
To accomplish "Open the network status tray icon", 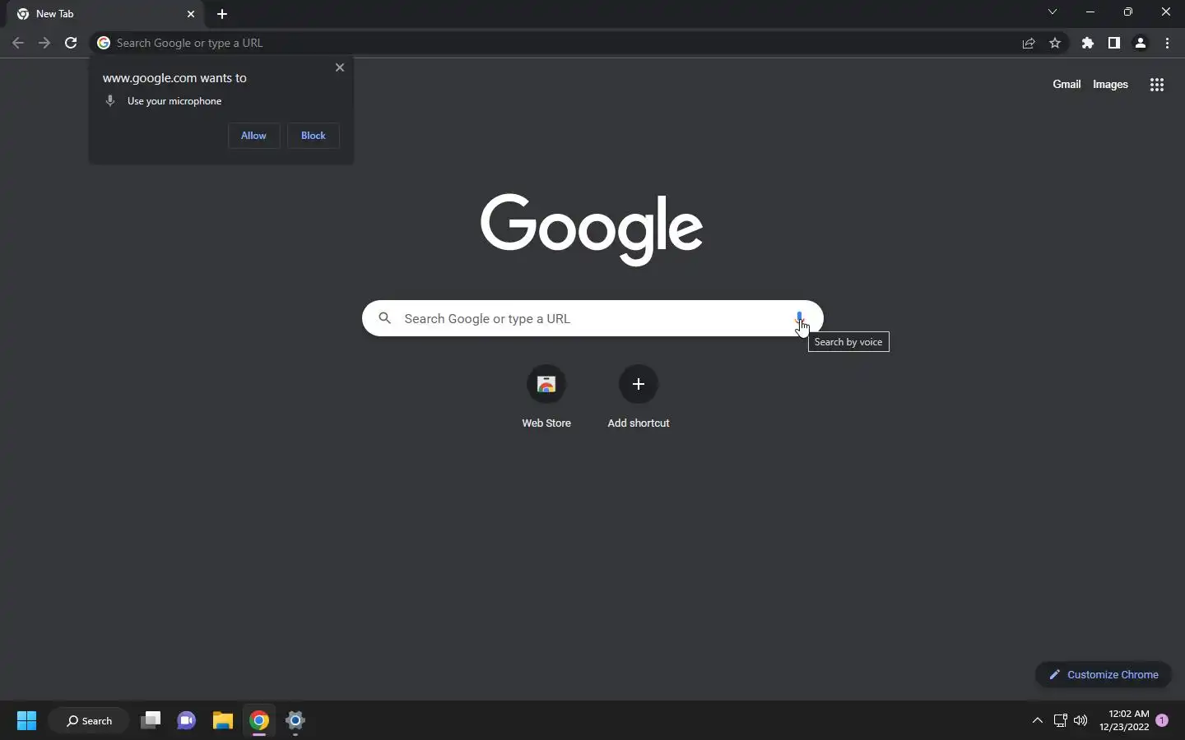I will [x=1060, y=720].
